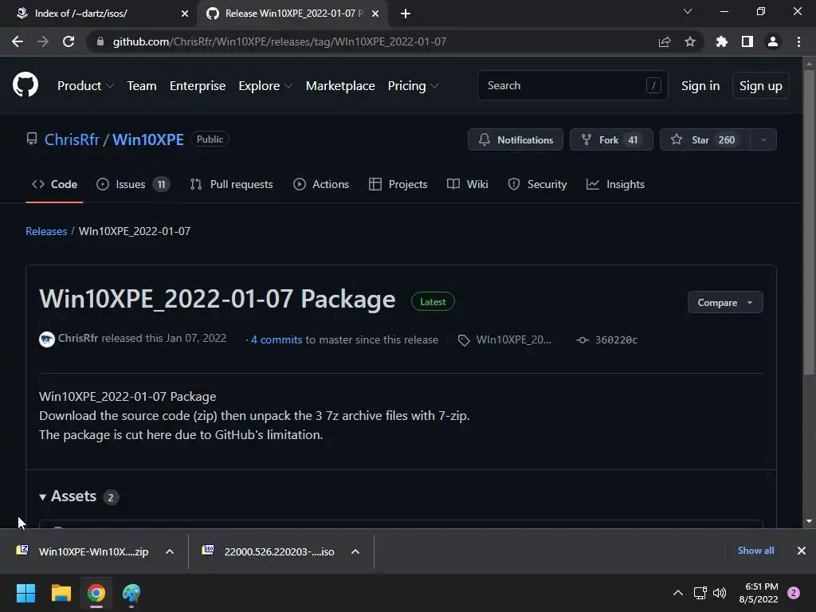Go to Releases breadcrumb link

(46, 231)
